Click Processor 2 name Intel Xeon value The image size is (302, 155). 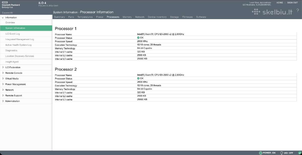161,75
